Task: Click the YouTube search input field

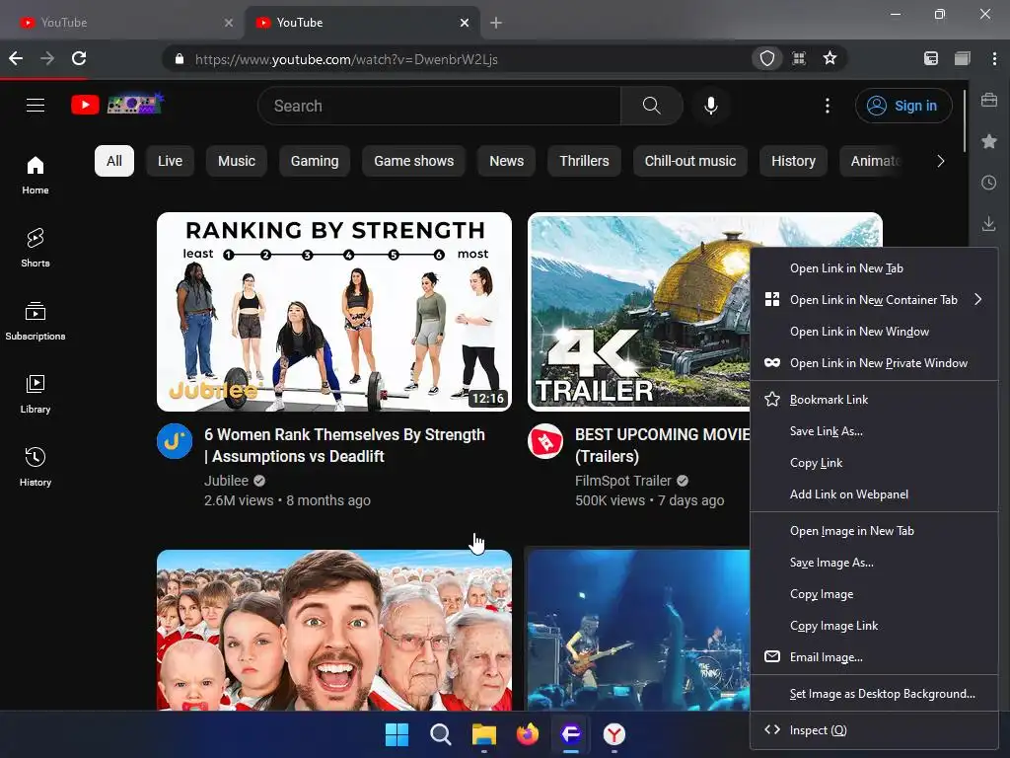Action: click(439, 106)
